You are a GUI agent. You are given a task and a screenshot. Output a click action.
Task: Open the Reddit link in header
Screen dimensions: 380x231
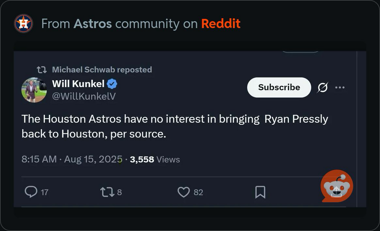tap(221, 24)
